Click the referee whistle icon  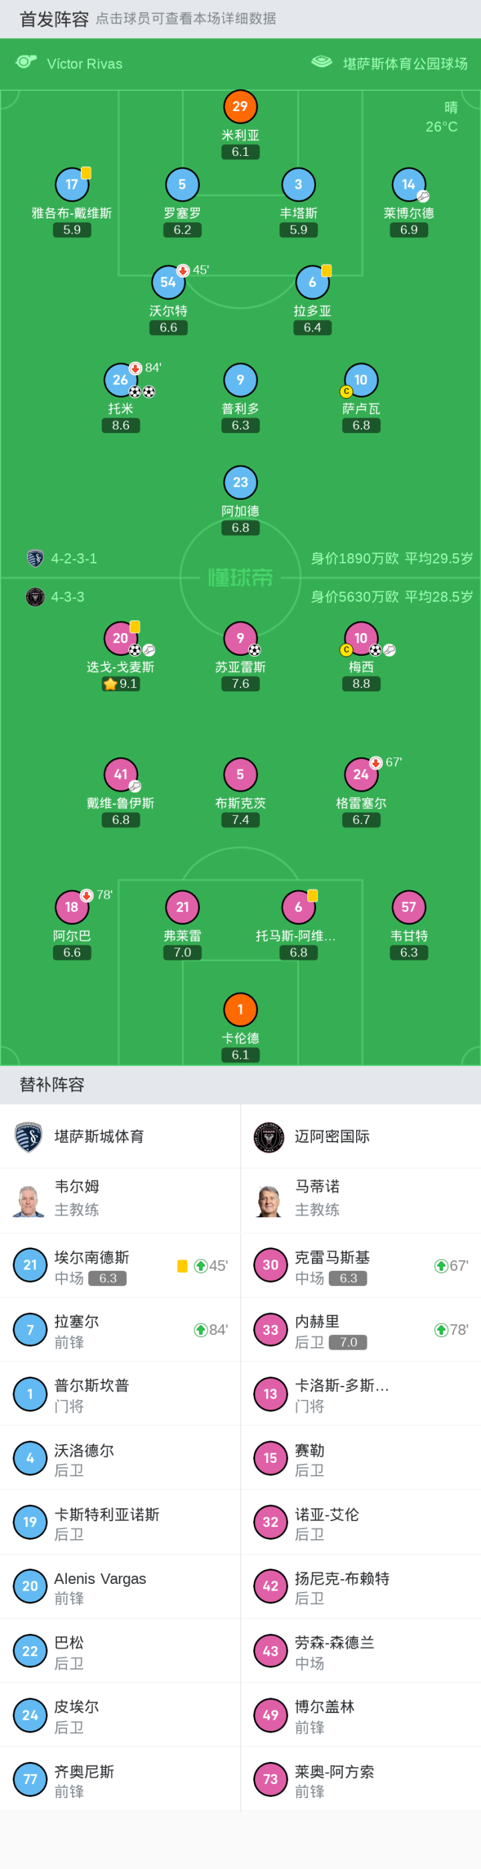click(26, 62)
